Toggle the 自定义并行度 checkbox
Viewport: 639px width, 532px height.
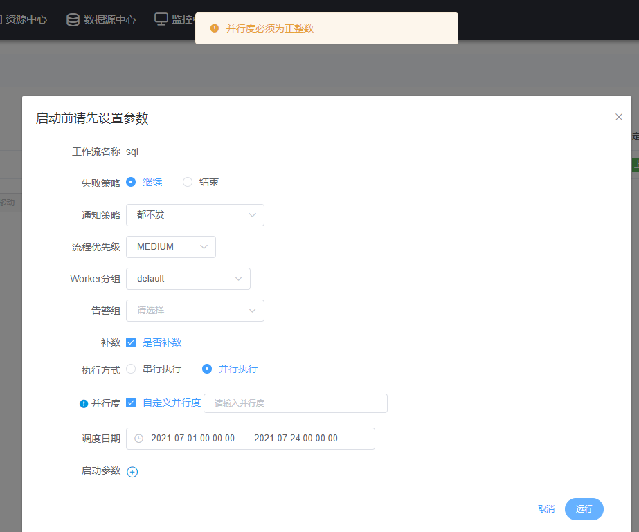pos(131,403)
